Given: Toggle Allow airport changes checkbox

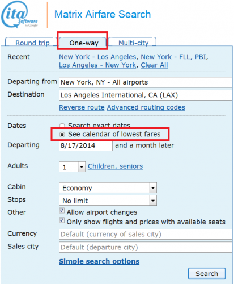Looking at the screenshot, I should tap(62, 211).
